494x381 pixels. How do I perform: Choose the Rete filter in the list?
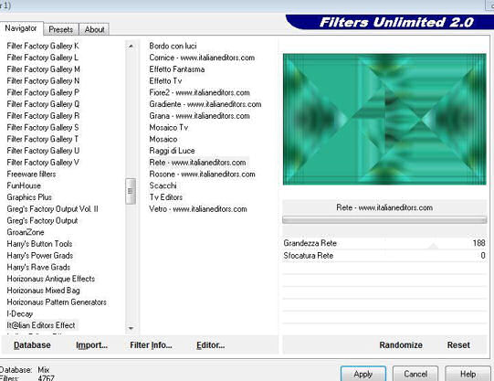[197, 163]
